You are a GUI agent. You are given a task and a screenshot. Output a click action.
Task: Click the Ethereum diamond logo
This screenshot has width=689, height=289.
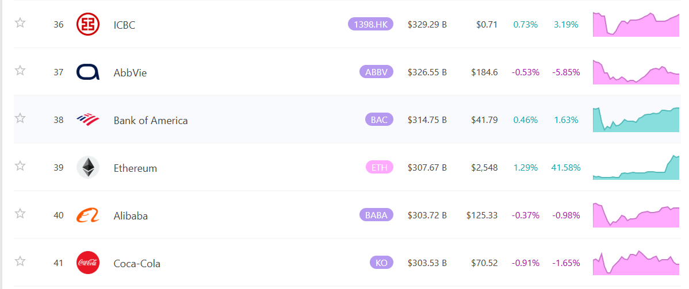coord(87,168)
